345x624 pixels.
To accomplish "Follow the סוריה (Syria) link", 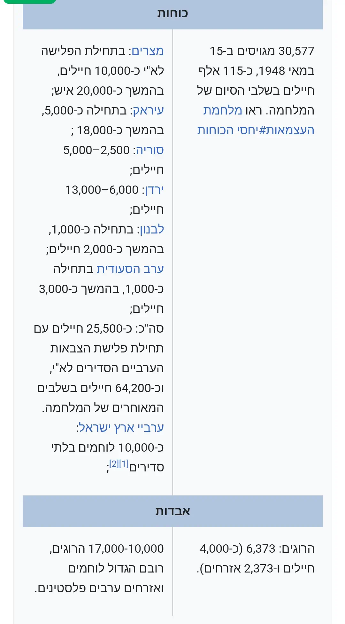I will click(x=149, y=150).
